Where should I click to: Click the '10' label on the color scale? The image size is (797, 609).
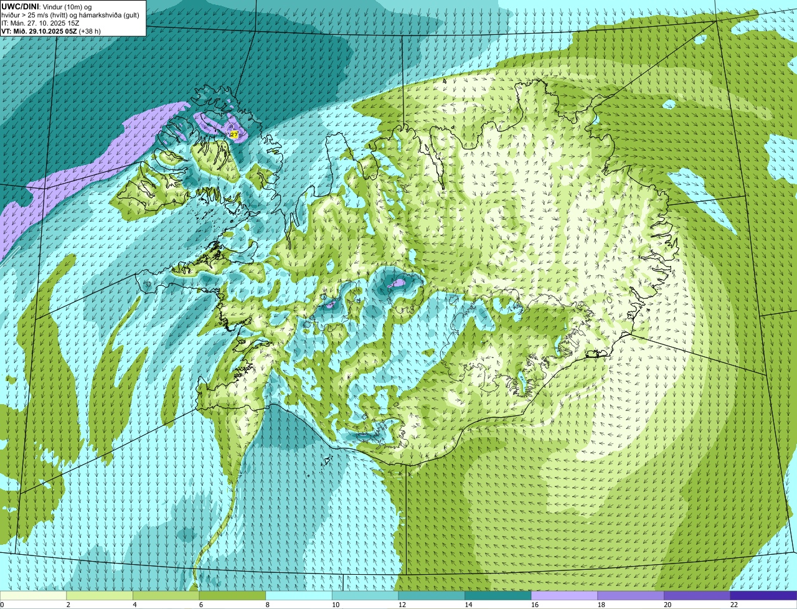pyautogui.click(x=336, y=605)
